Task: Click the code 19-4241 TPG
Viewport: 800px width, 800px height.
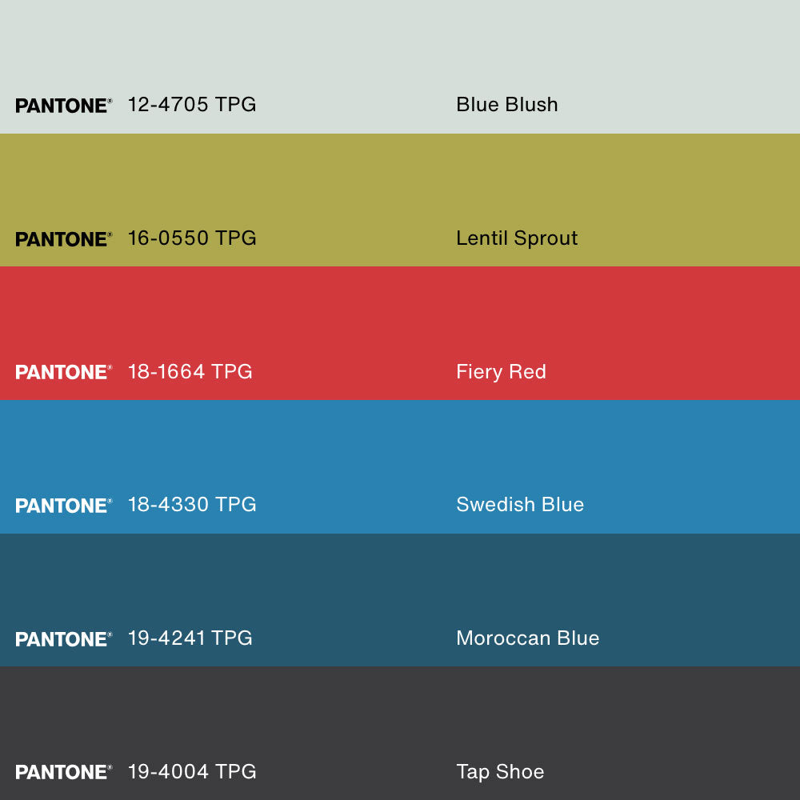Action: pyautogui.click(x=190, y=638)
